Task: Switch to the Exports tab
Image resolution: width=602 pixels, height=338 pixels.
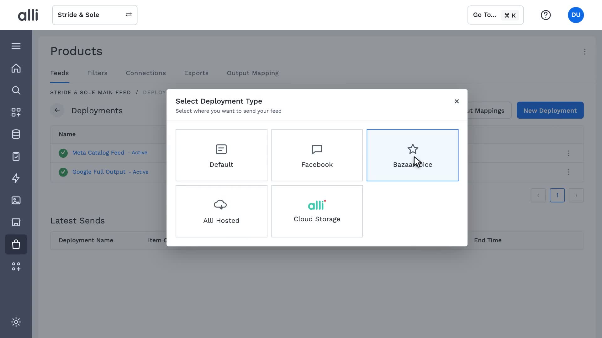Action: (196, 73)
